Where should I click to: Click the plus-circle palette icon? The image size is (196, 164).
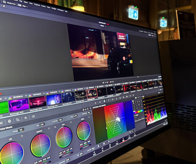[x=10, y=121]
